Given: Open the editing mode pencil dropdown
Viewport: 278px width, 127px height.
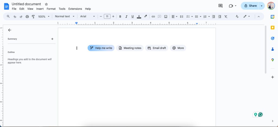Looking at the screenshot, I should (247, 17).
